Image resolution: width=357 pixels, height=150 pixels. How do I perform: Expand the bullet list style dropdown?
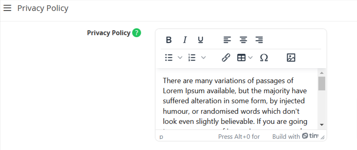(180, 58)
